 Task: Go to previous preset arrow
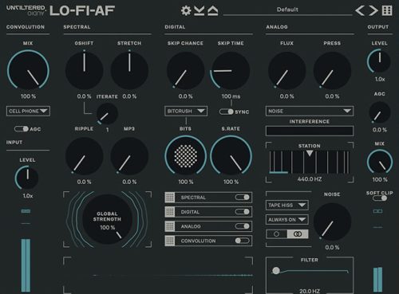click(x=360, y=10)
